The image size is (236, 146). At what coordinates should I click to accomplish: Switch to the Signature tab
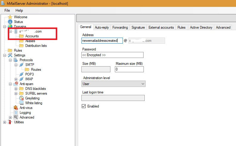138,27
